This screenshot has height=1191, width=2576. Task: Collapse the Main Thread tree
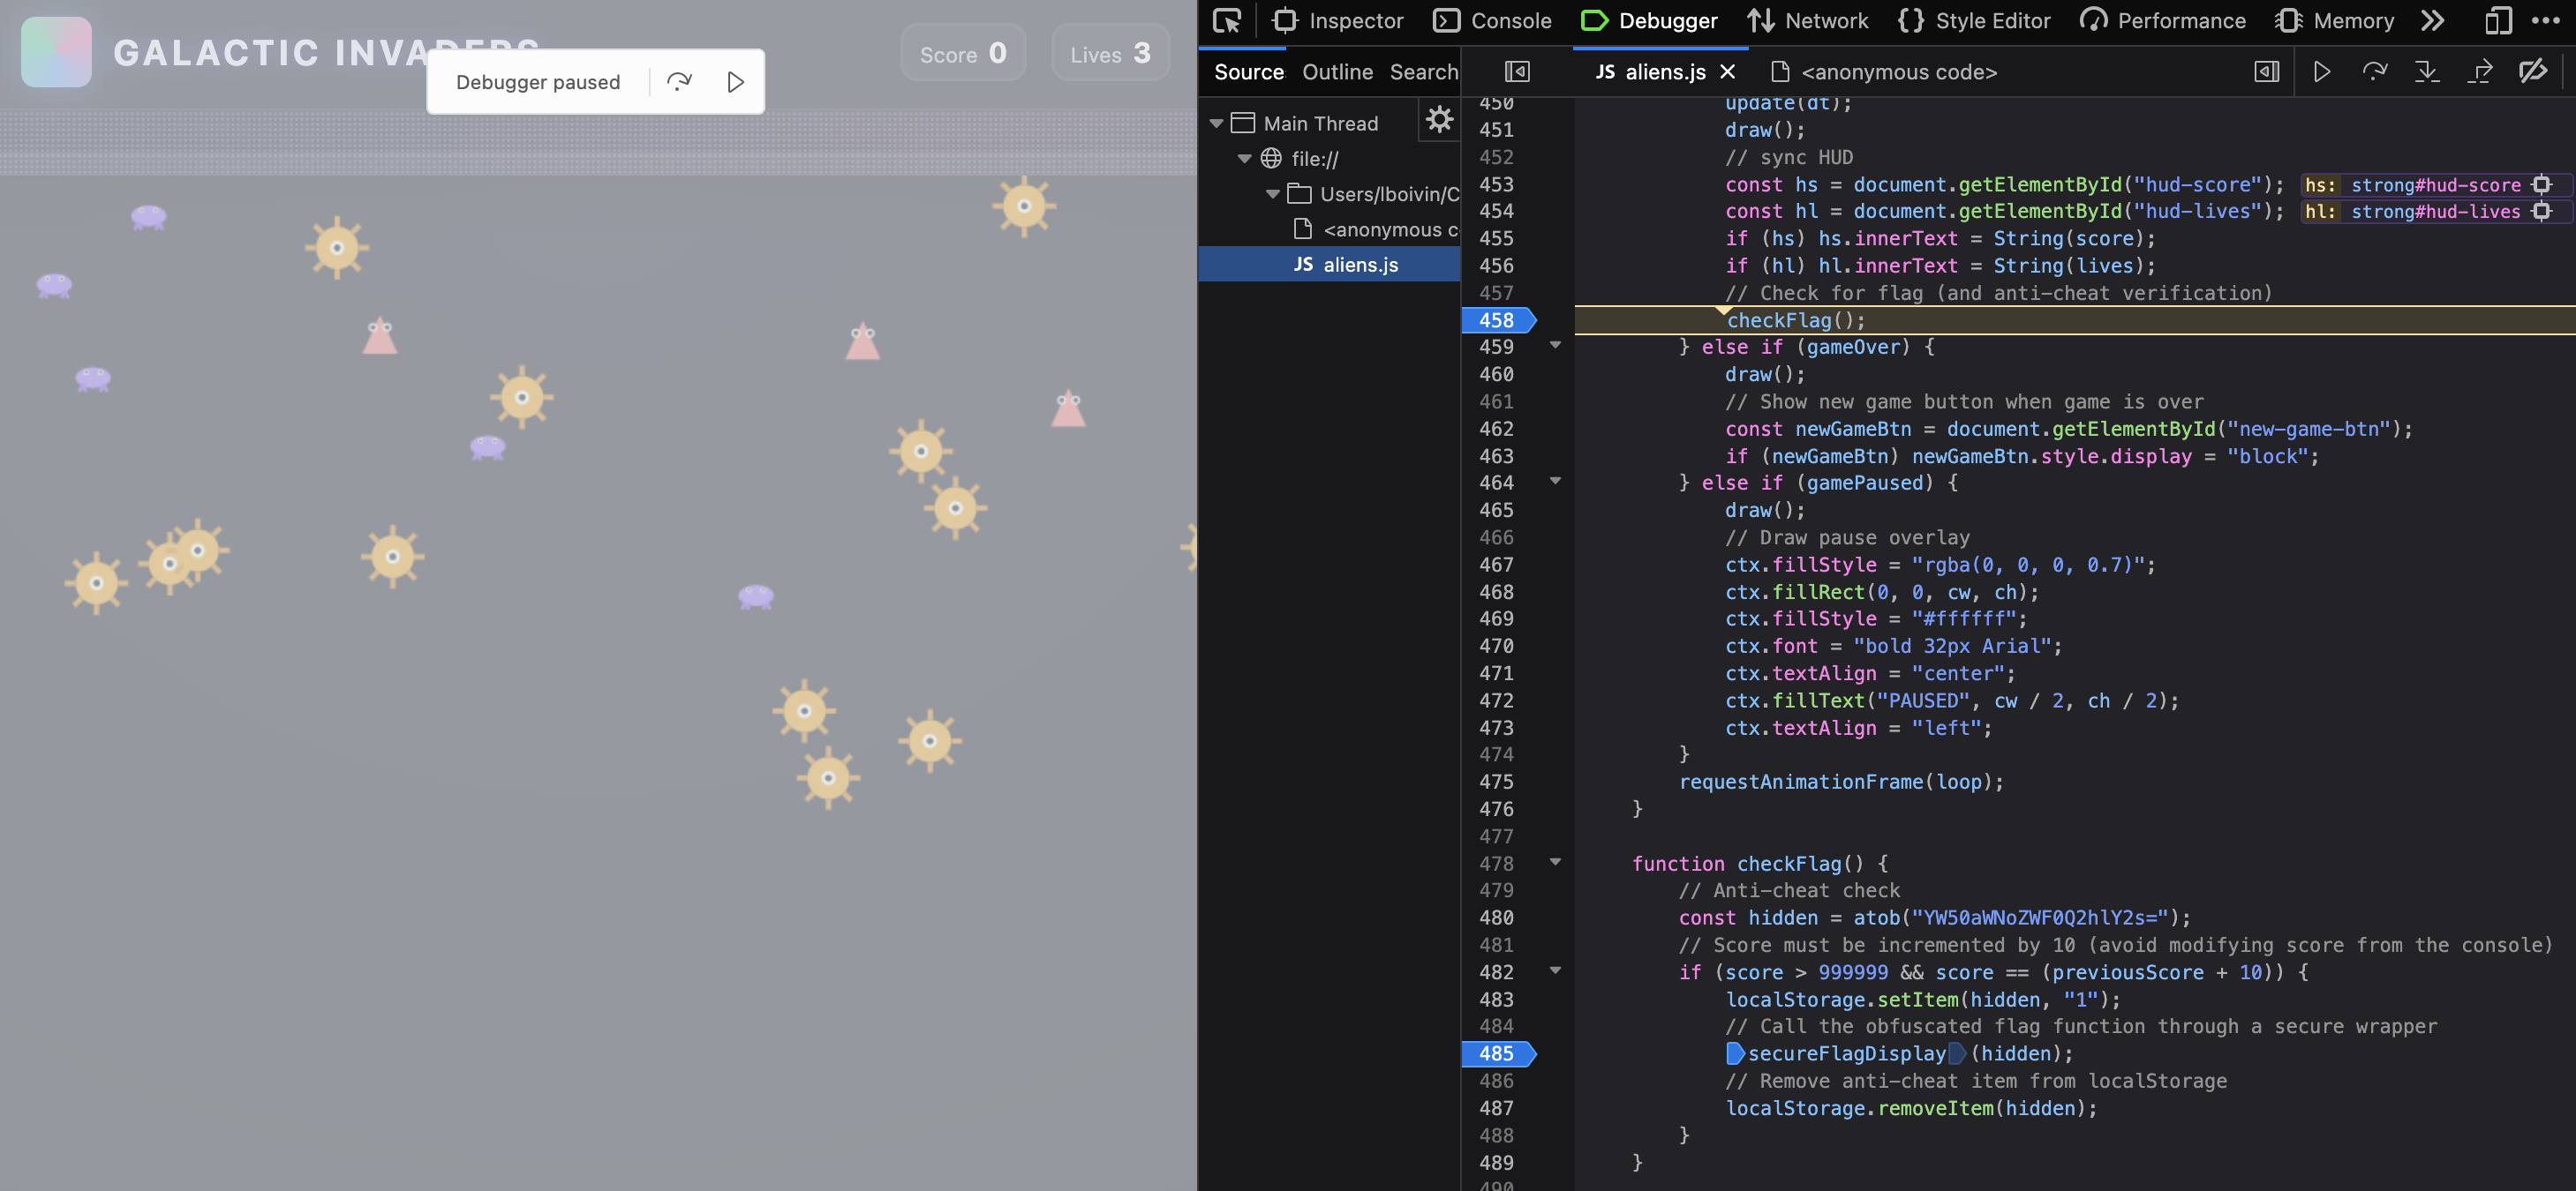pyautogui.click(x=1216, y=122)
